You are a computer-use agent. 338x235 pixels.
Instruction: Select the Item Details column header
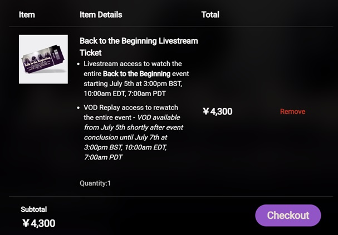(101, 14)
